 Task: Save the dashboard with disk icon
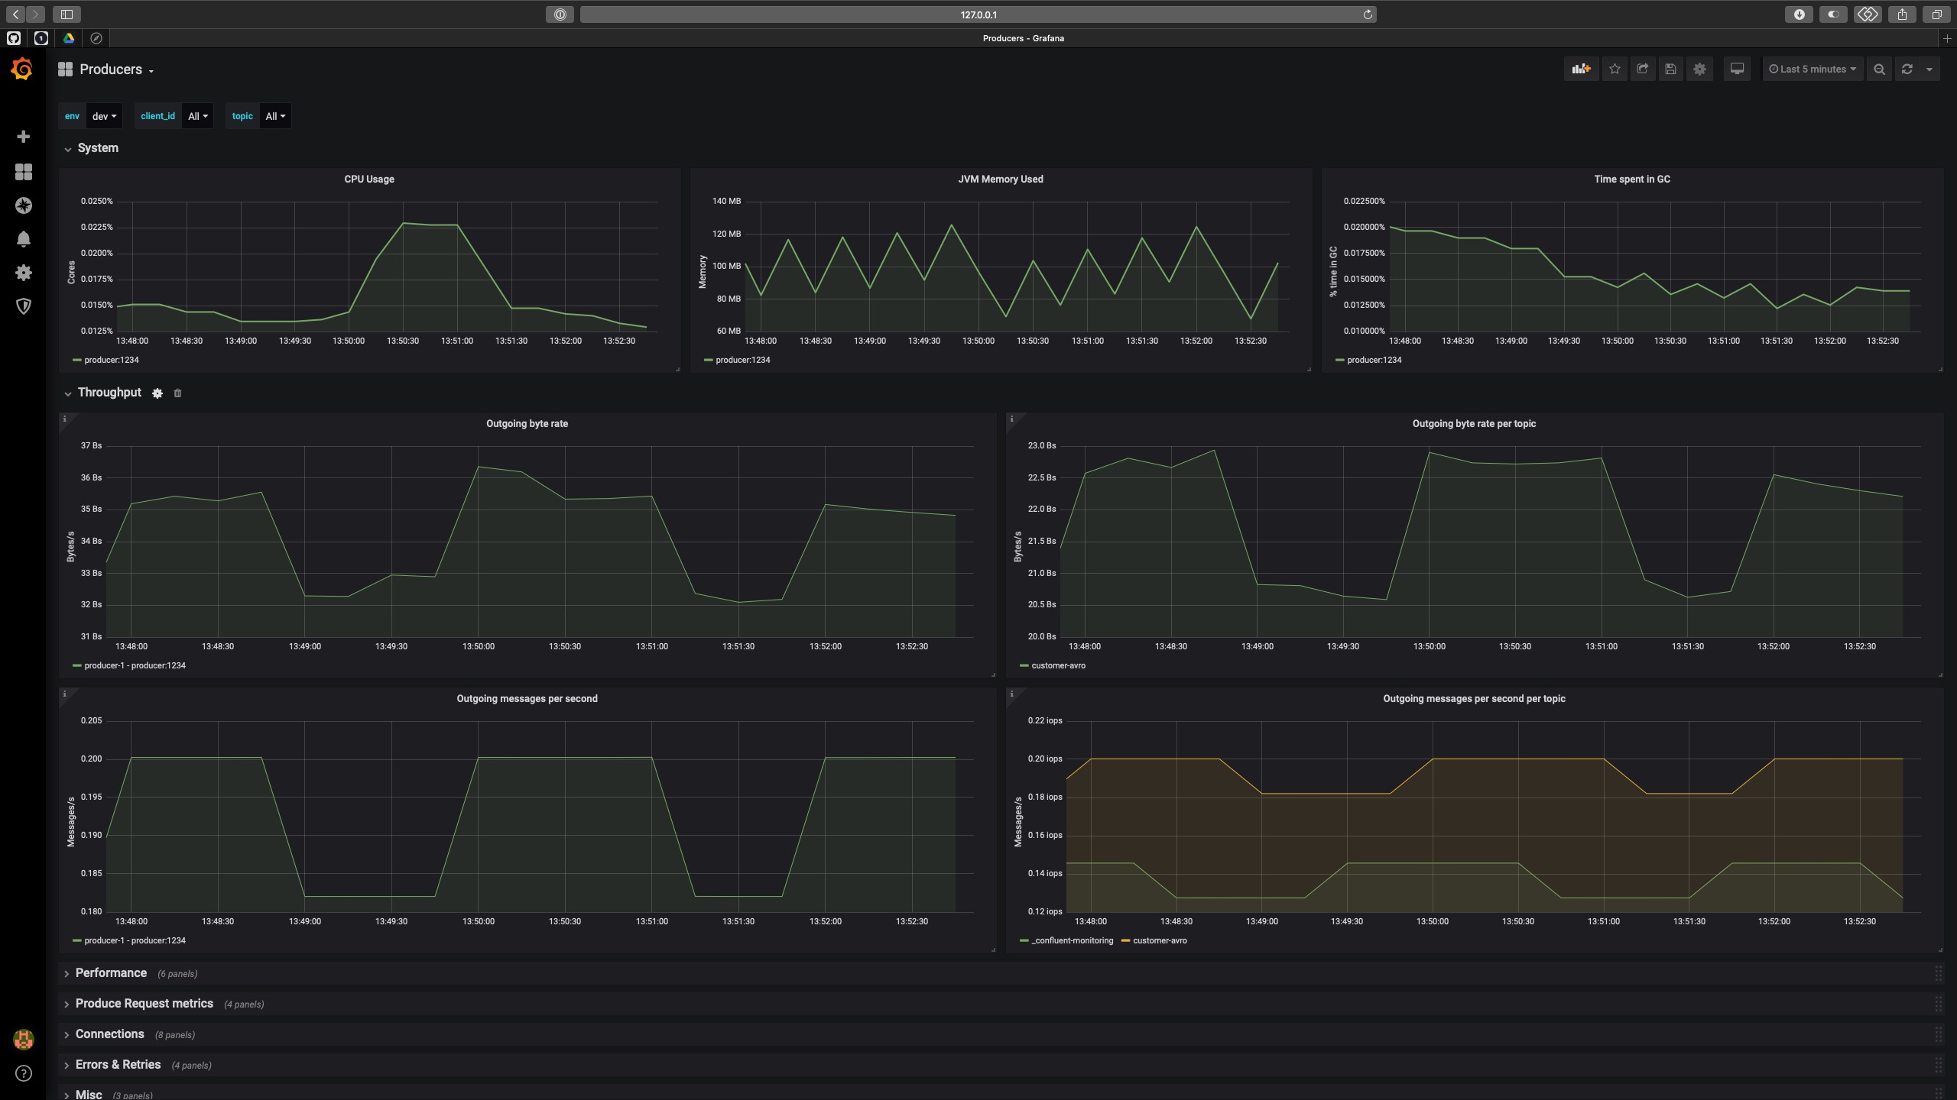pos(1670,69)
